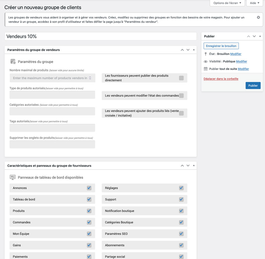Move the Publier panel up
Image resolution: width=265 pixels, height=259 pixels.
point(249,36)
